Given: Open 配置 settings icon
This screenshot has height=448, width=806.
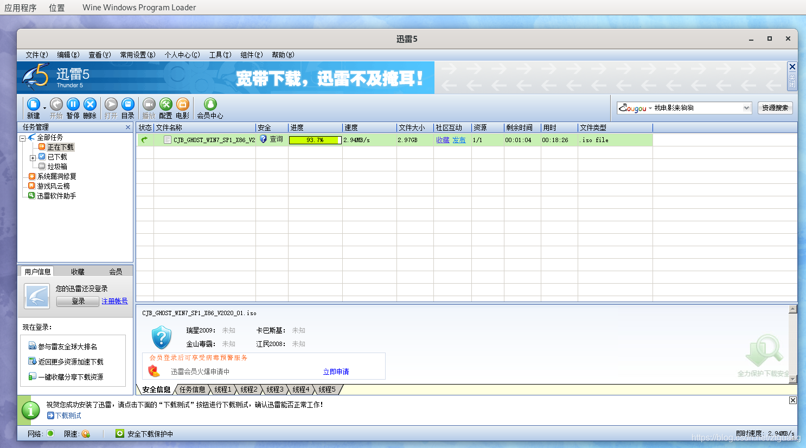Looking at the screenshot, I should point(166,104).
